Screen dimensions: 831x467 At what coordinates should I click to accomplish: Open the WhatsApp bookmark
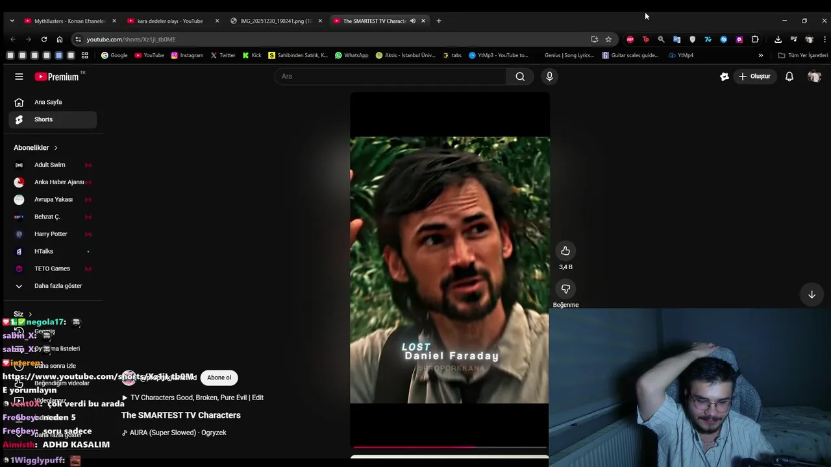coord(351,55)
